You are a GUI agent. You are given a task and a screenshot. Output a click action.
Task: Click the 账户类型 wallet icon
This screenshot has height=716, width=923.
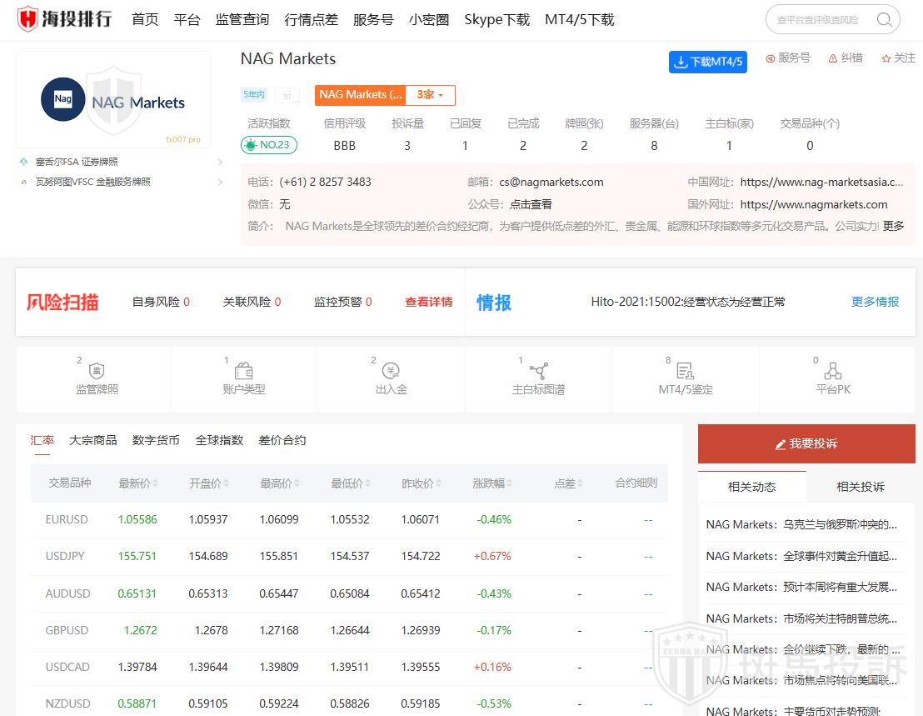coord(244,372)
